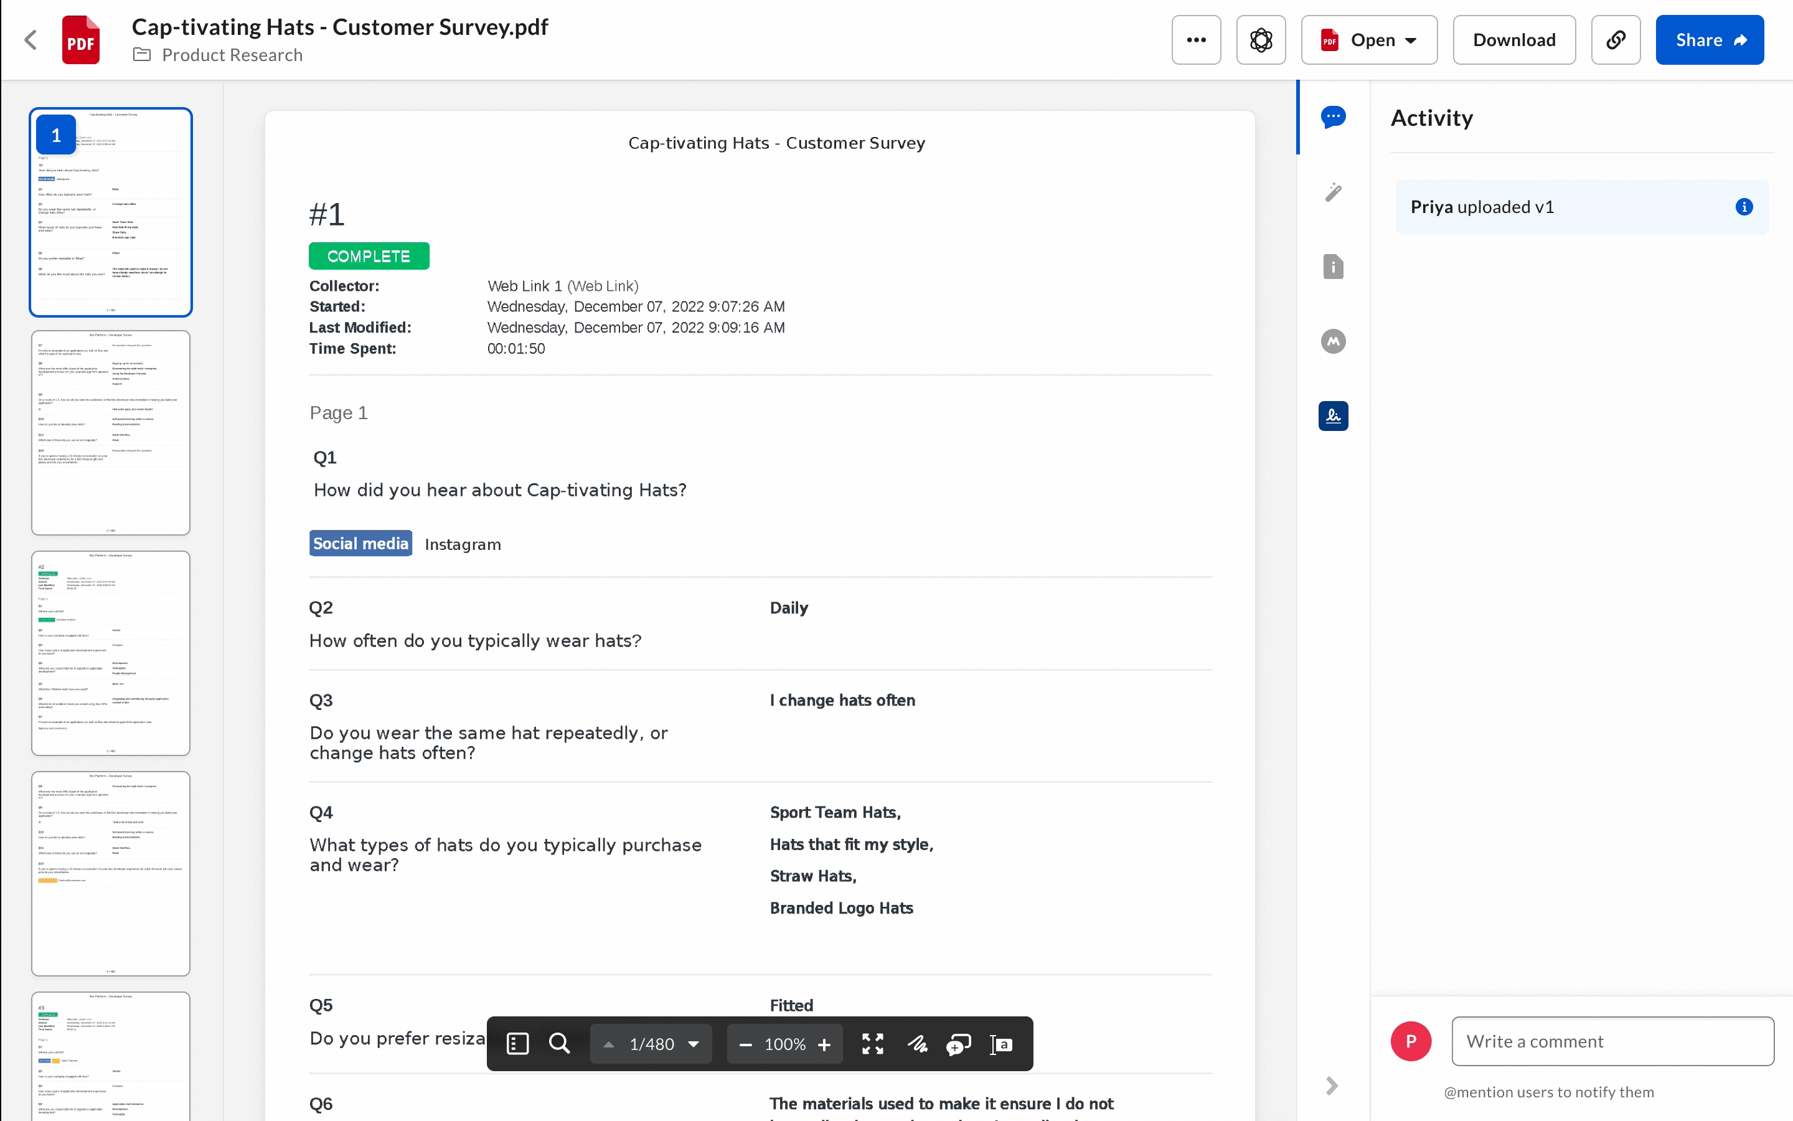1793x1121 pixels.
Task: Click the Fitted answer for Q5
Action: (x=791, y=1005)
